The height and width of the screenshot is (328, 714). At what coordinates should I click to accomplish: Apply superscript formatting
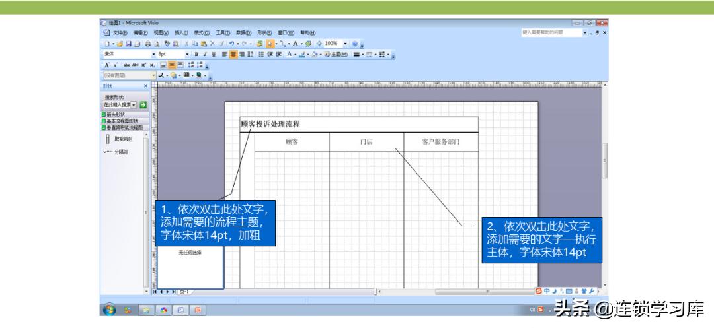pos(143,65)
